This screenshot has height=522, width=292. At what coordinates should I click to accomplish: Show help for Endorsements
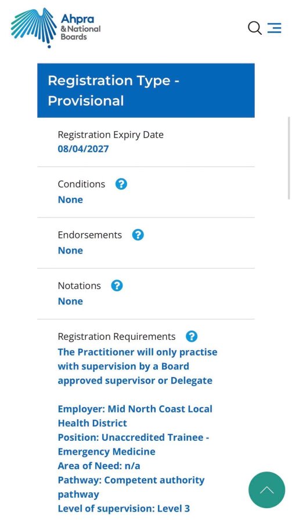[x=138, y=235]
